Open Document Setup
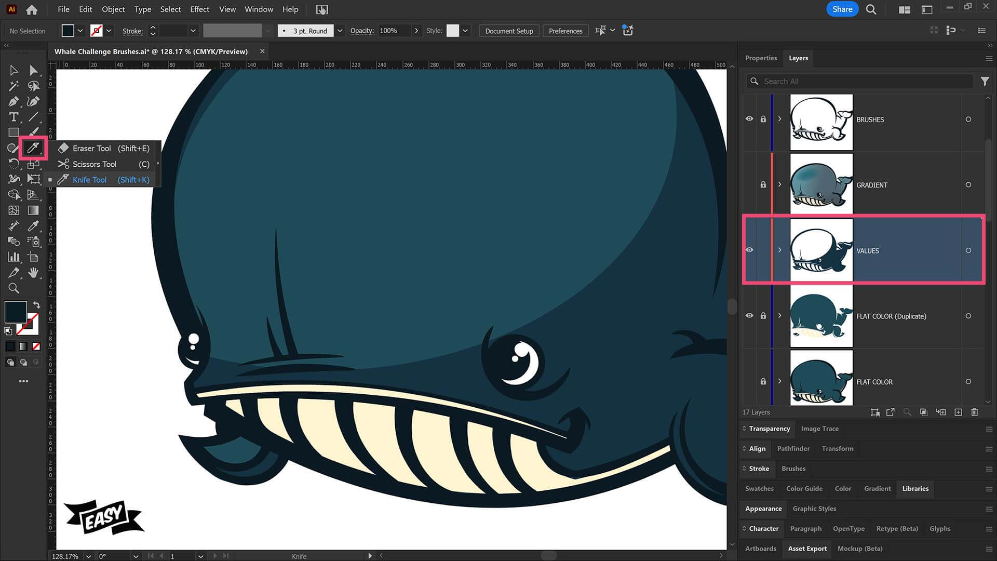Viewport: 997px width, 561px height. (x=509, y=31)
